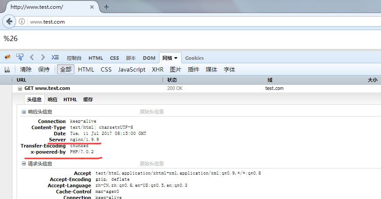Collapse the 响应头信息 section

click(x=24, y=112)
